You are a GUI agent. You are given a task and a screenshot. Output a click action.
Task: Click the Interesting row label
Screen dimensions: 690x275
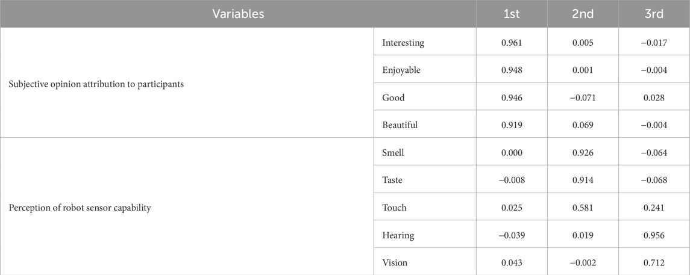pyautogui.click(x=403, y=43)
